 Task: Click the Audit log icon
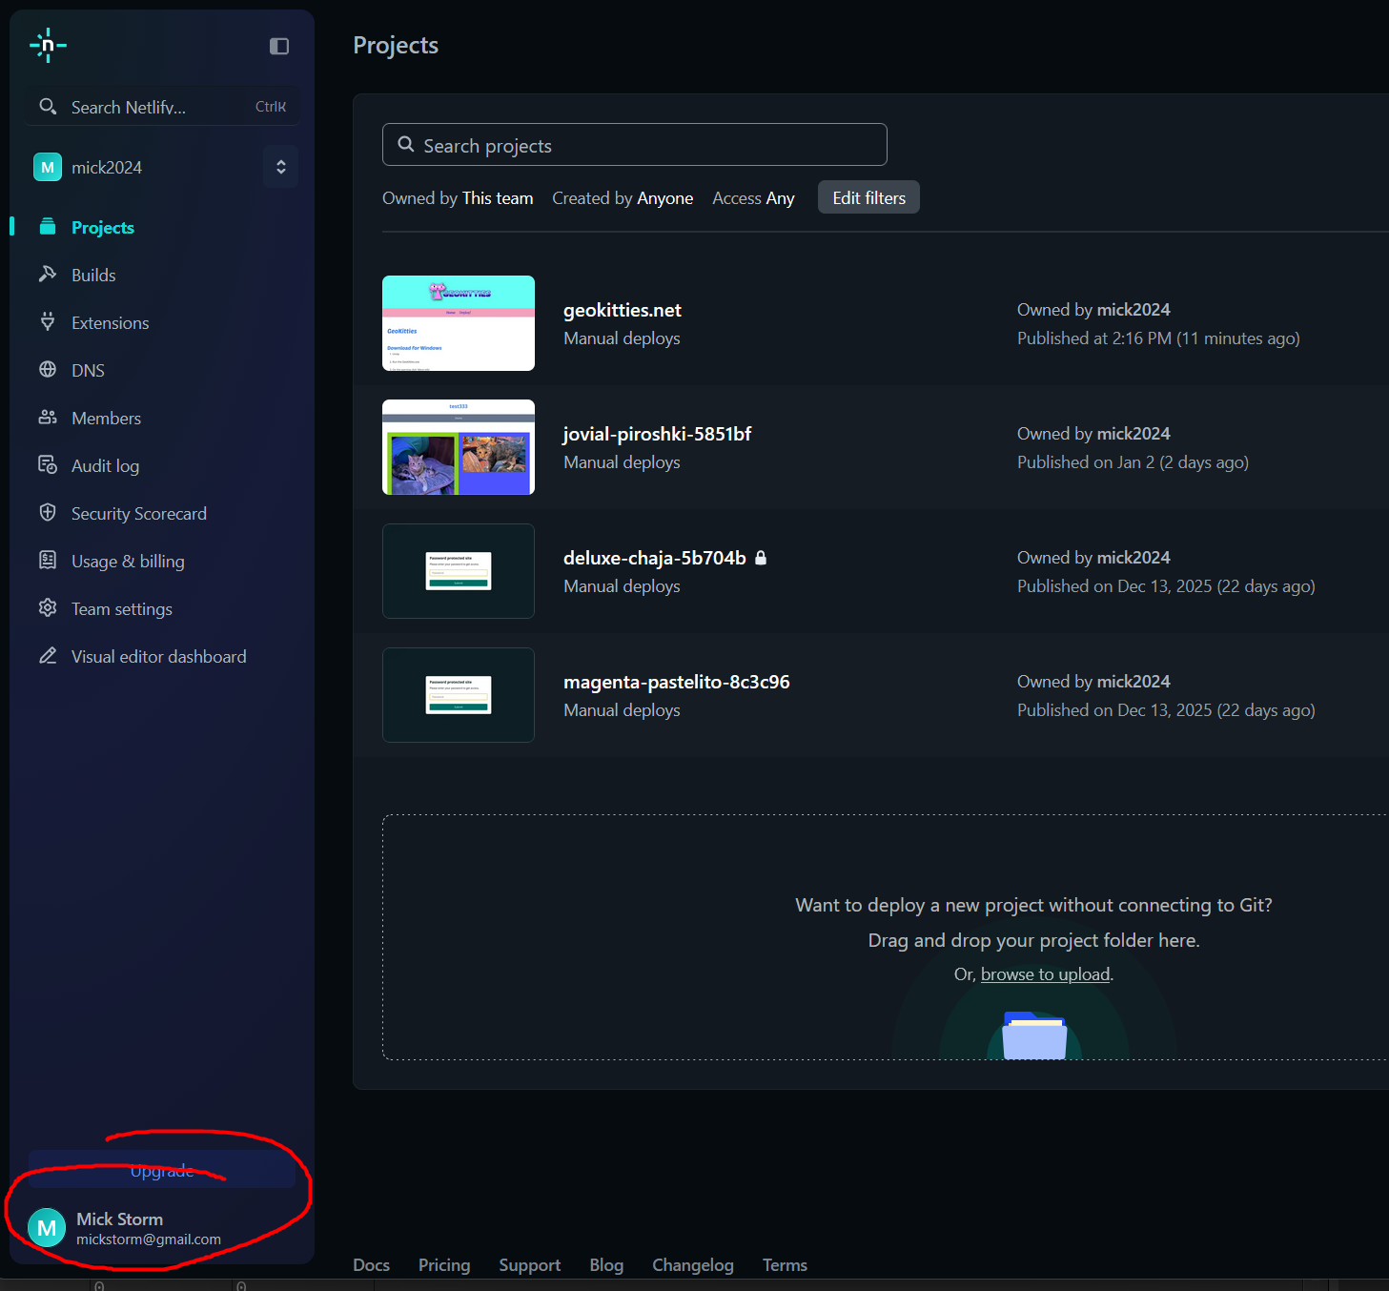tap(48, 465)
